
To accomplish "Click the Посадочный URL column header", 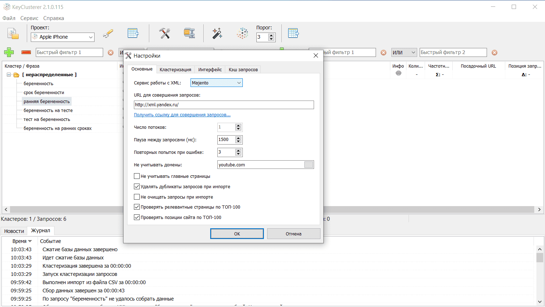I will click(478, 66).
